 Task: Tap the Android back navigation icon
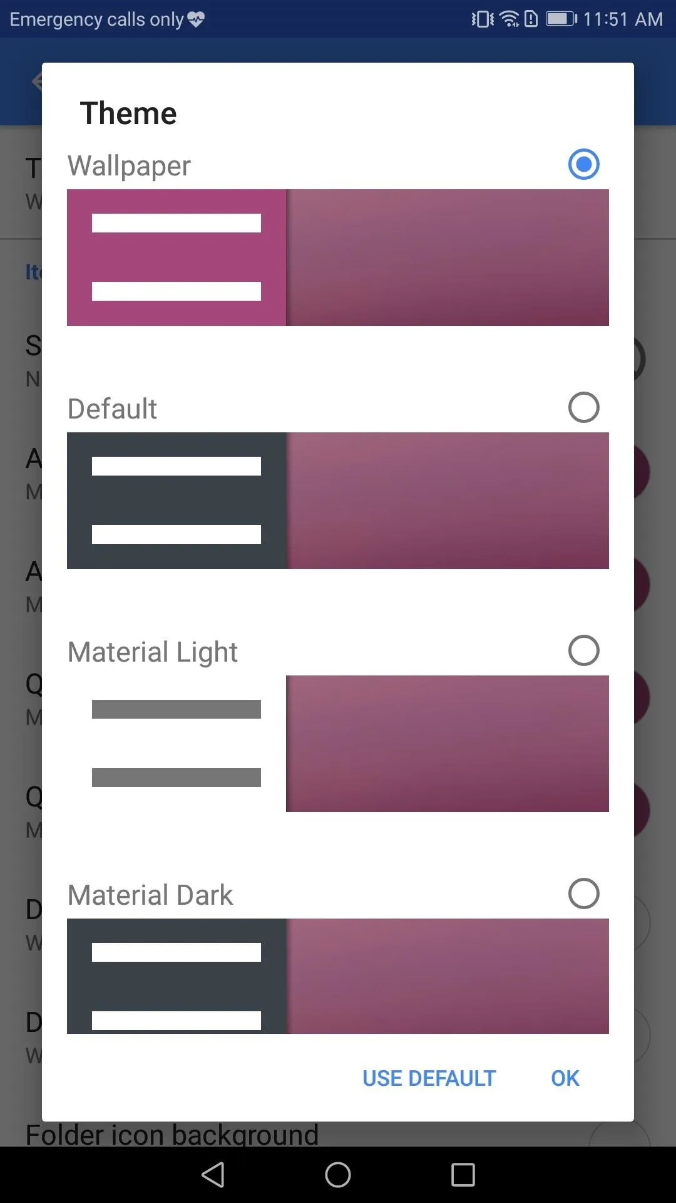(x=213, y=1175)
